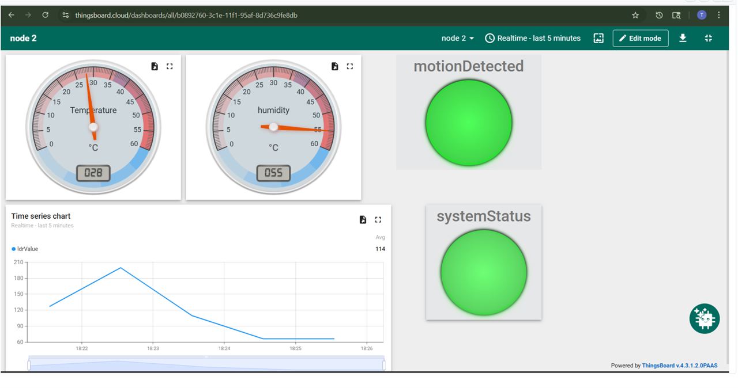Click the right handle of chart zoom slider
Image resolution: width=738 pixels, height=388 pixels.
pos(383,365)
